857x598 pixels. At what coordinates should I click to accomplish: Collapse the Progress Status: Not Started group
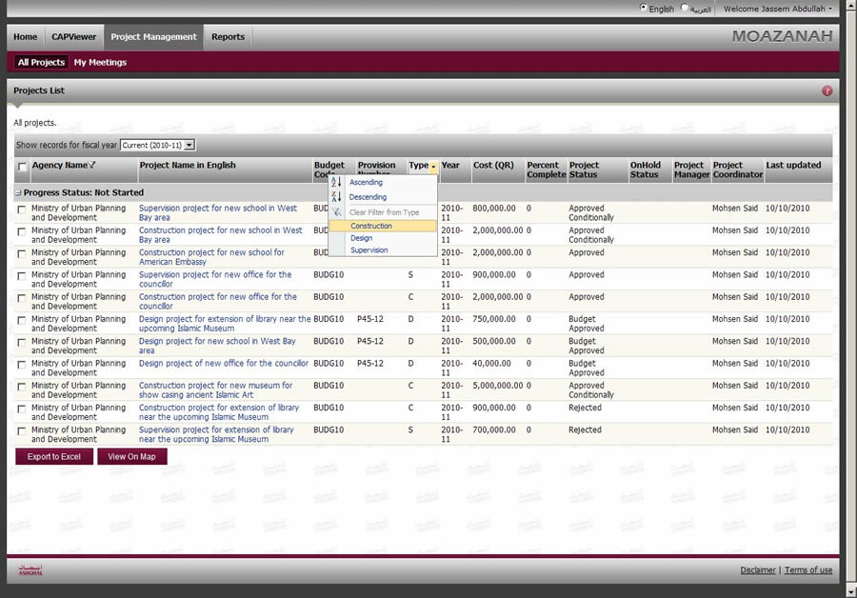[x=18, y=193]
